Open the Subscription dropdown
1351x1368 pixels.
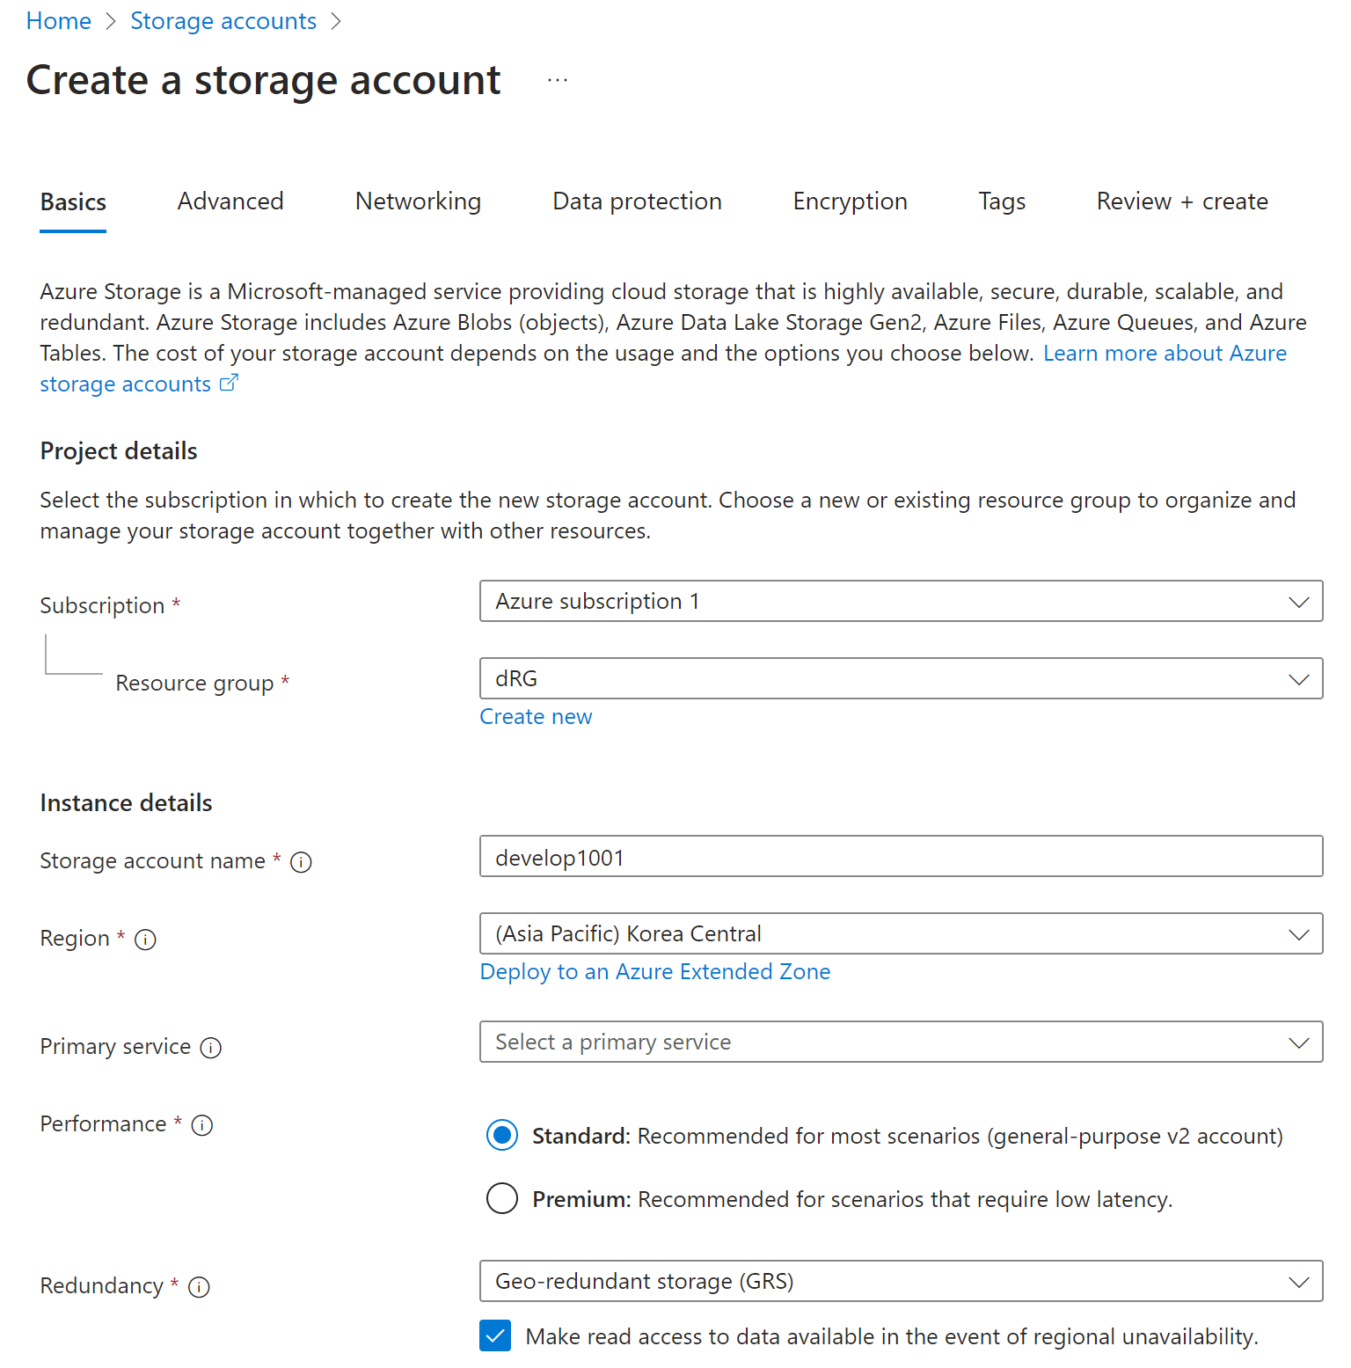coord(901,602)
